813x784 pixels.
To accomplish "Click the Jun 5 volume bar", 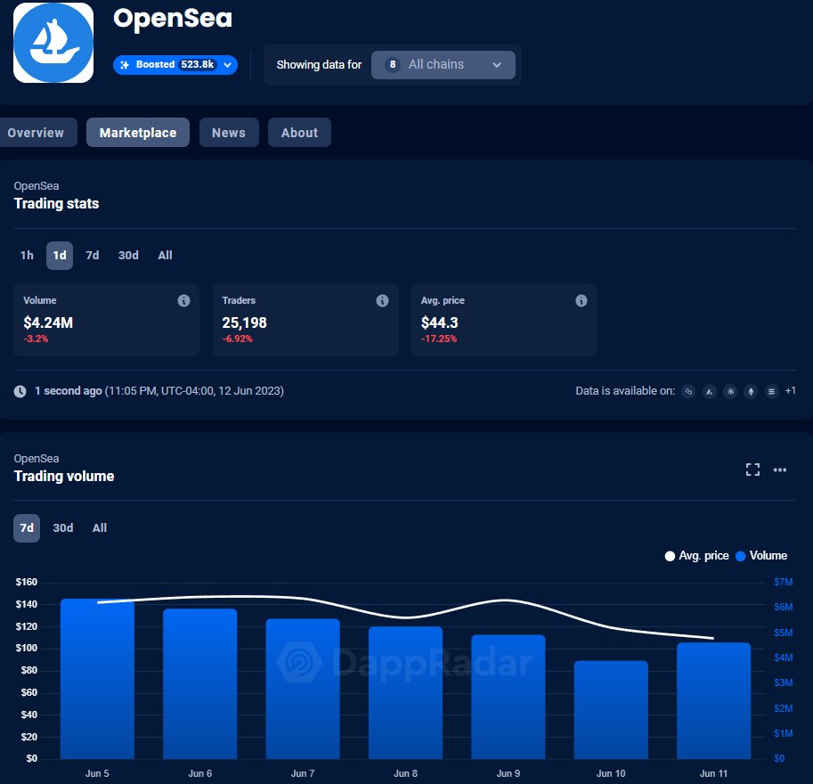I will (97, 679).
